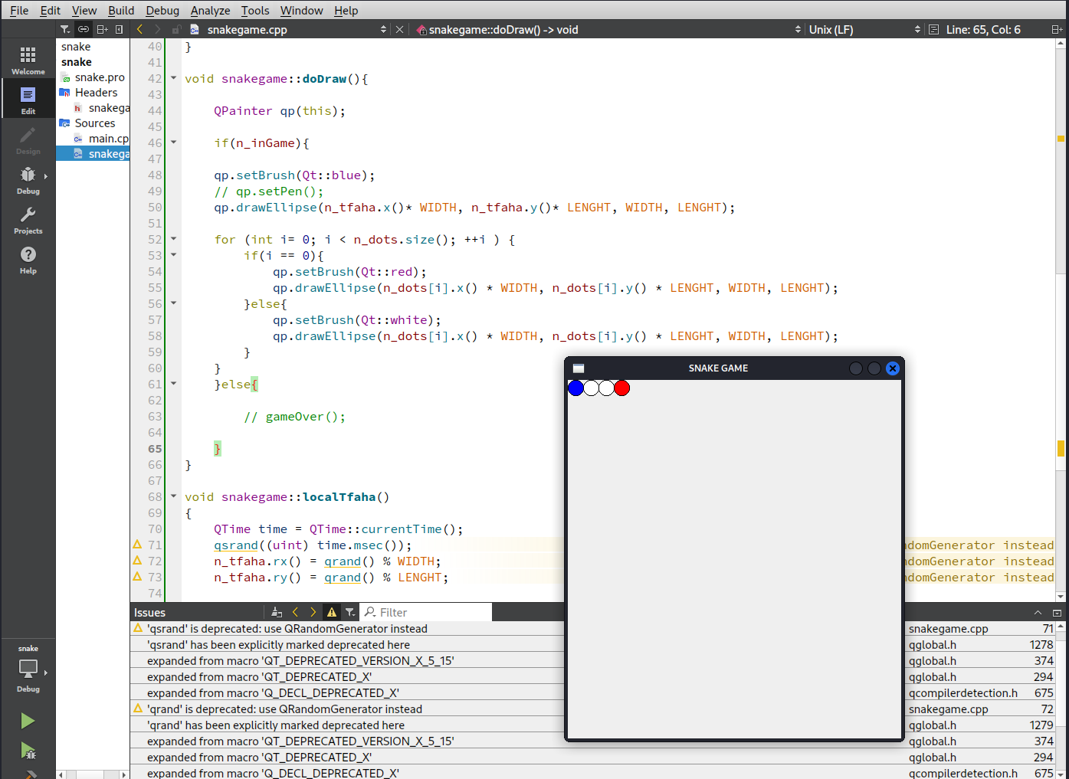The height and width of the screenshot is (779, 1069).
Task: Switch to the Welcome mode in the sidebar
Action: (28, 57)
